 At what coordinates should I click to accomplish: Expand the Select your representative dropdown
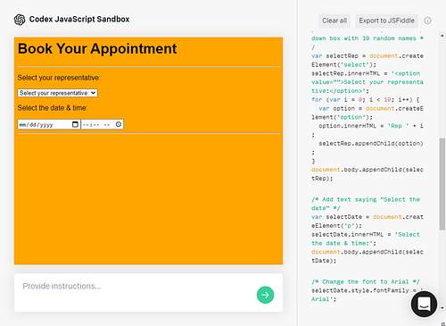(57, 93)
